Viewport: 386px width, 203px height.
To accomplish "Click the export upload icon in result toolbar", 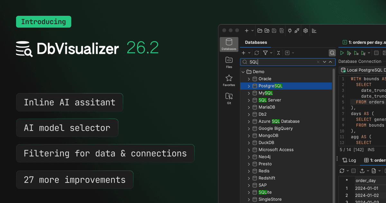I will click(362, 171).
